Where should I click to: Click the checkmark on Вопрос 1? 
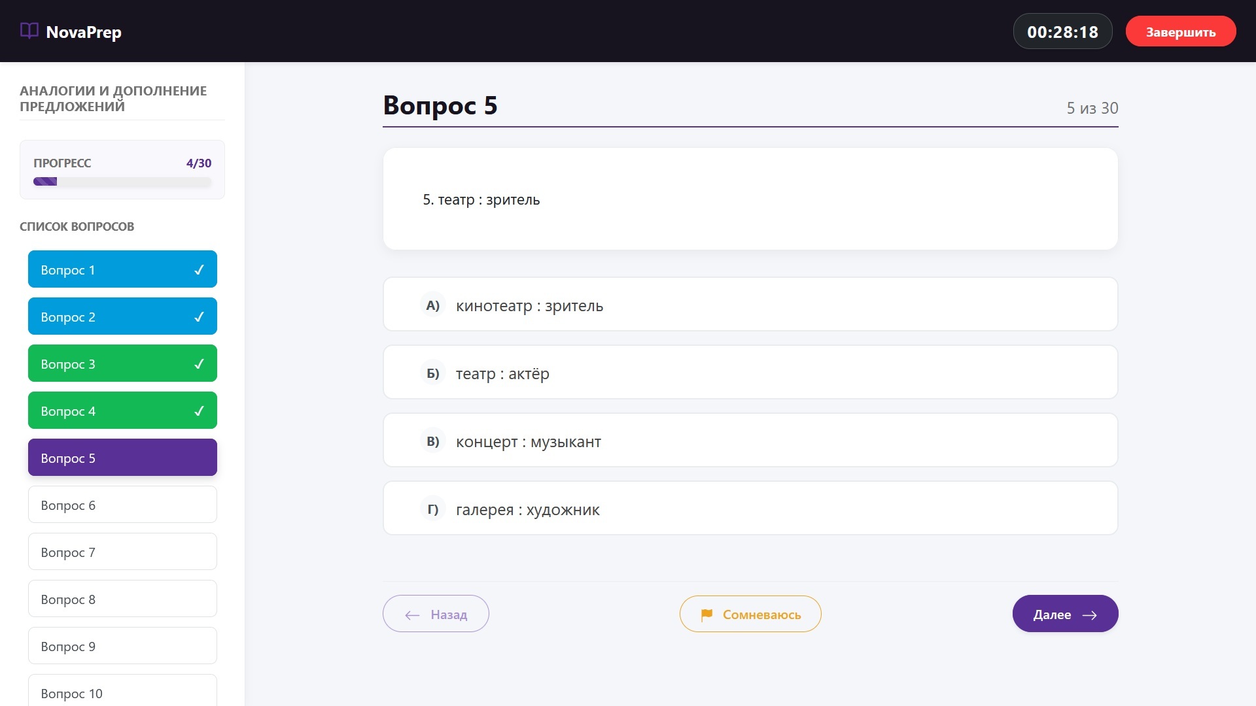pyautogui.click(x=199, y=269)
